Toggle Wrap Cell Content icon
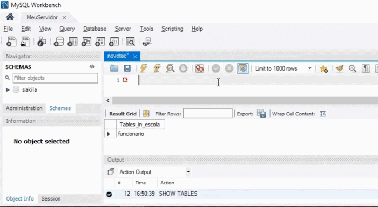 click(x=323, y=114)
